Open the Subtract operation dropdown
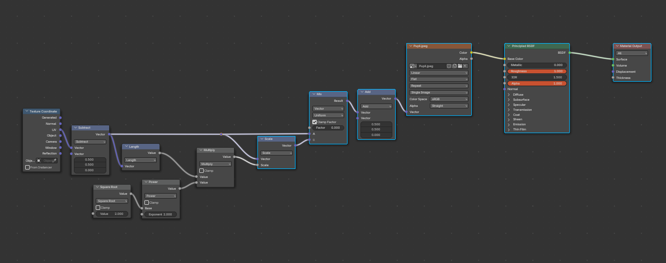666x263 pixels. pos(90,142)
